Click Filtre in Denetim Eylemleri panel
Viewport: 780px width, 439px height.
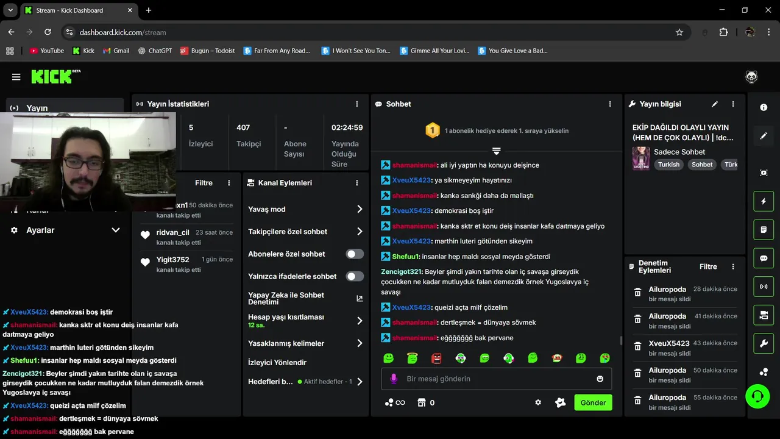708,266
